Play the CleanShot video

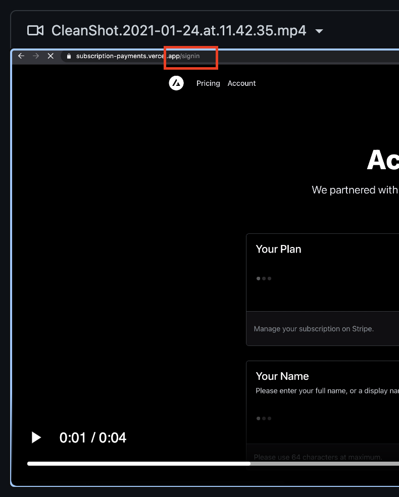(36, 437)
